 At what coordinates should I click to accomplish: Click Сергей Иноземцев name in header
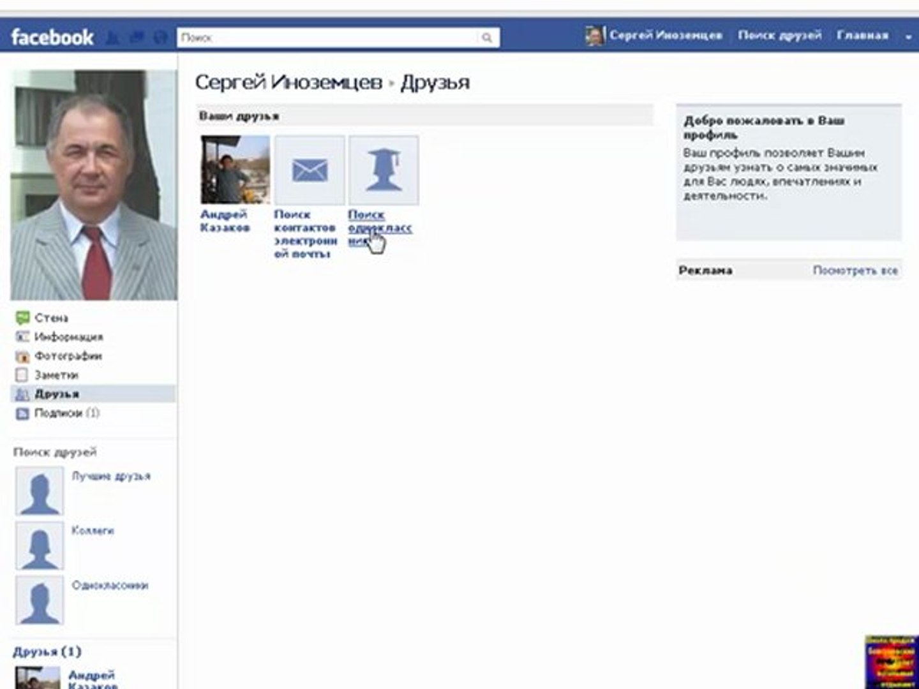[x=666, y=36]
